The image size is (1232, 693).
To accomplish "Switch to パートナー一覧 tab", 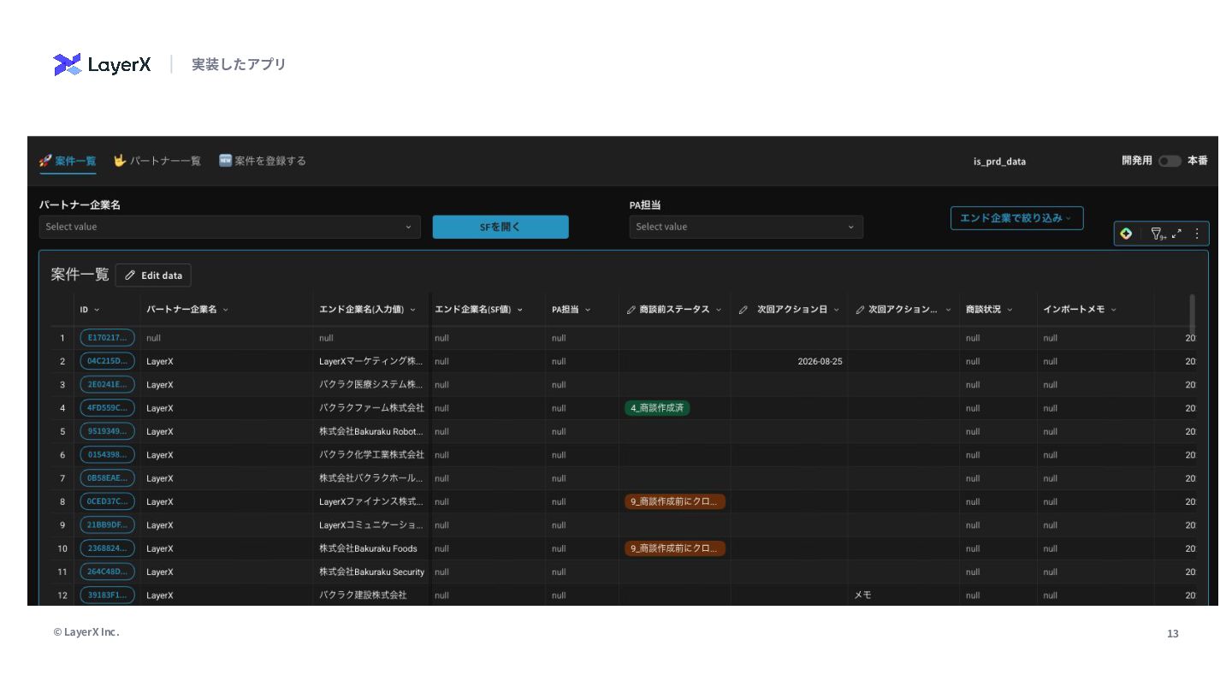I will 157,161.
